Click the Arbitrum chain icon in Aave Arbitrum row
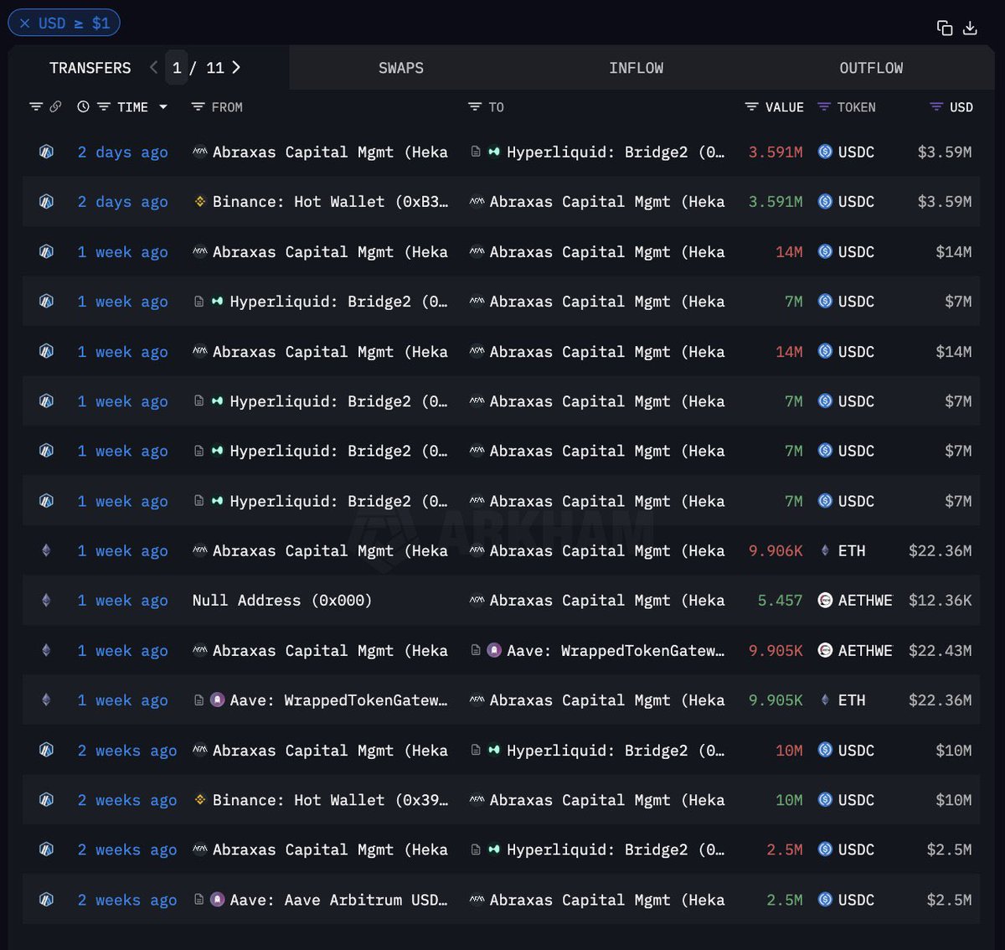 [x=46, y=900]
